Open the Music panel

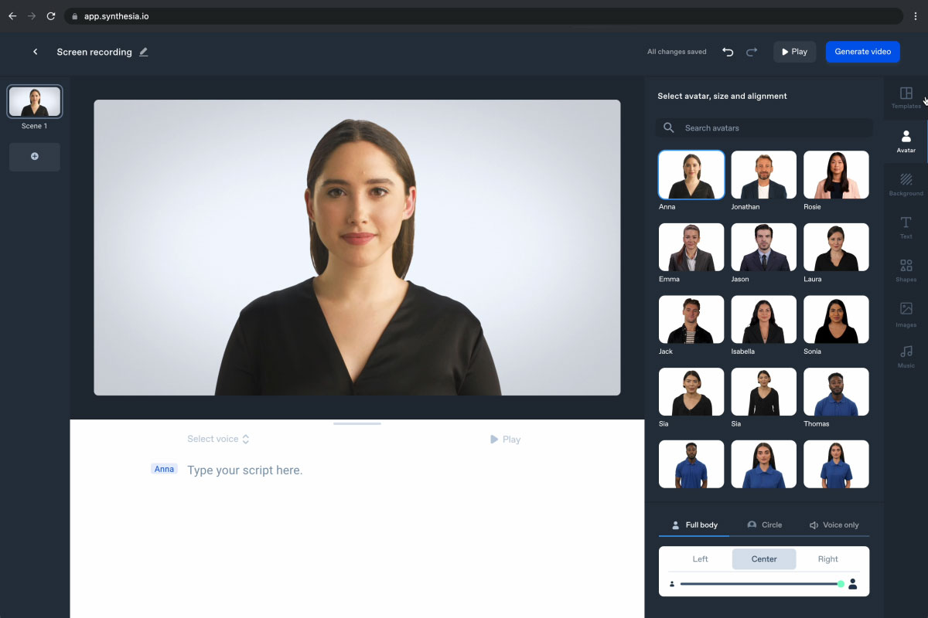(x=905, y=358)
